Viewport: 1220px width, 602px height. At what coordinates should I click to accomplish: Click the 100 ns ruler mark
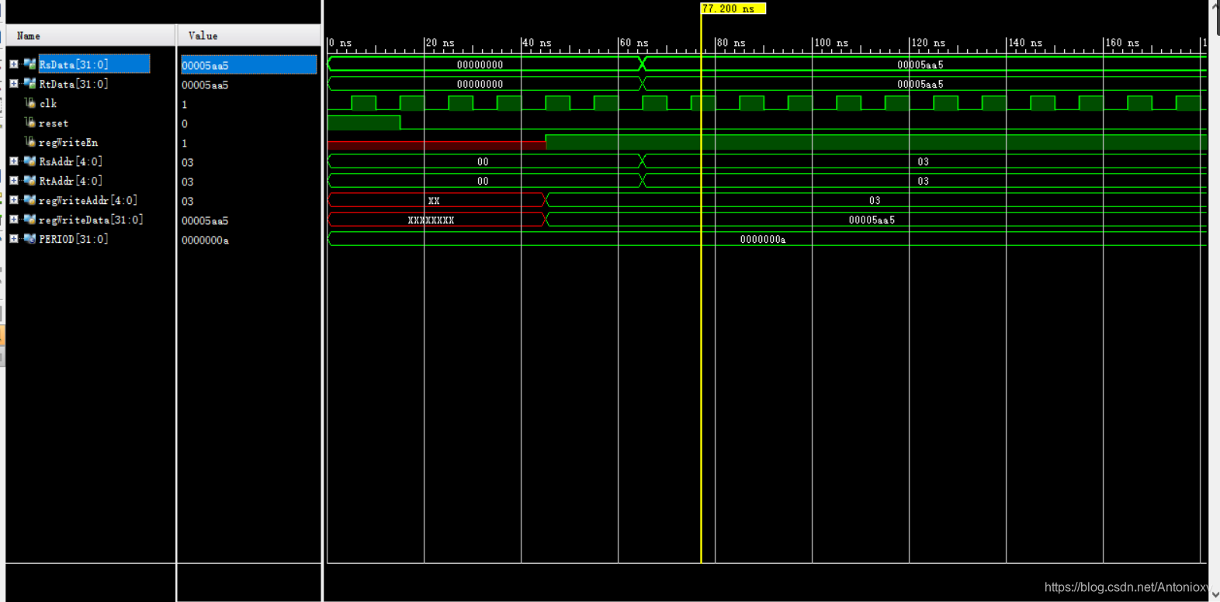(x=831, y=43)
